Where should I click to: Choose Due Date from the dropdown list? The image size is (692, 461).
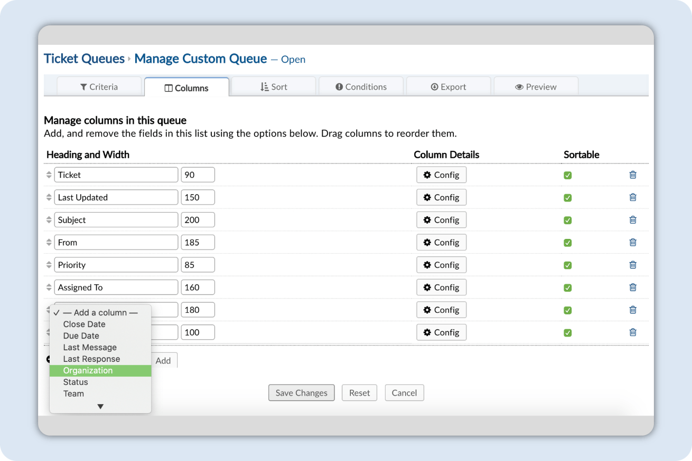click(100, 335)
